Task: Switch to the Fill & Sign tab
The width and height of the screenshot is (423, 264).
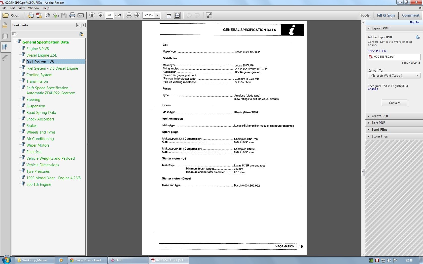Action: [x=386, y=15]
